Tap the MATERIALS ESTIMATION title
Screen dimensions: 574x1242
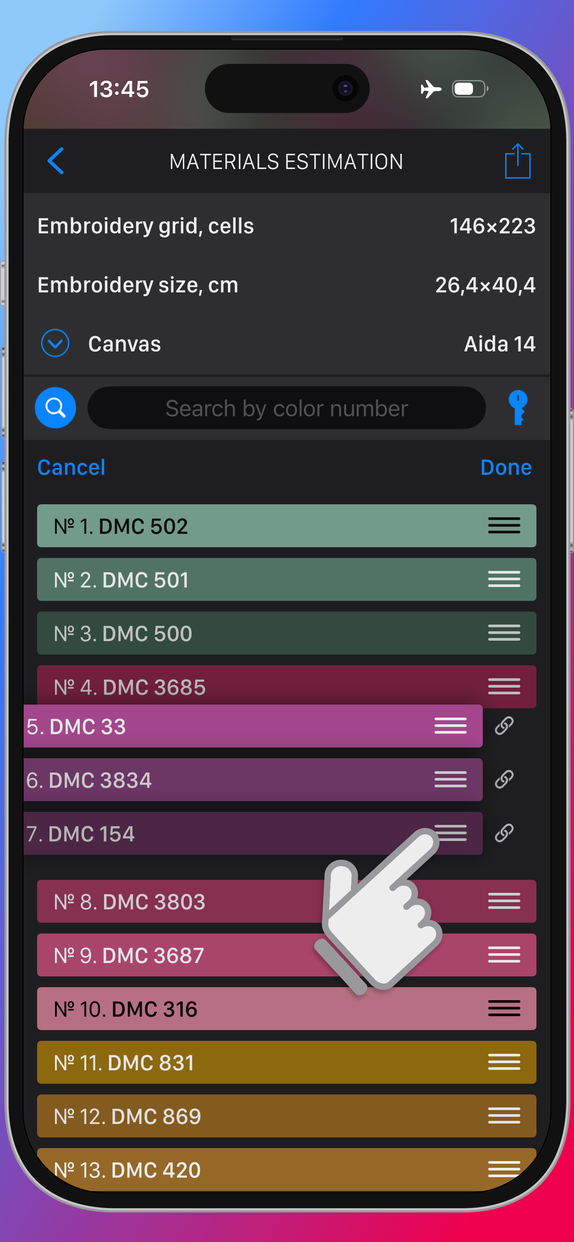coord(286,161)
